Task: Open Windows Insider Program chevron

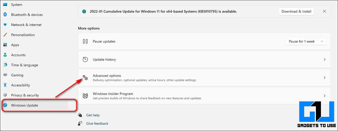Action: point(325,96)
